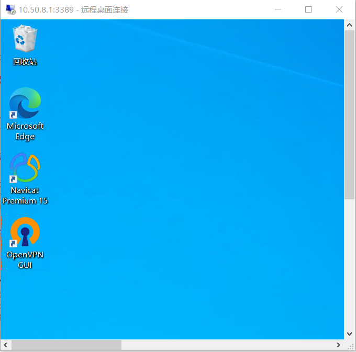
Task: Click the vertical scrollbar up arrow
Action: (x=349, y=25)
